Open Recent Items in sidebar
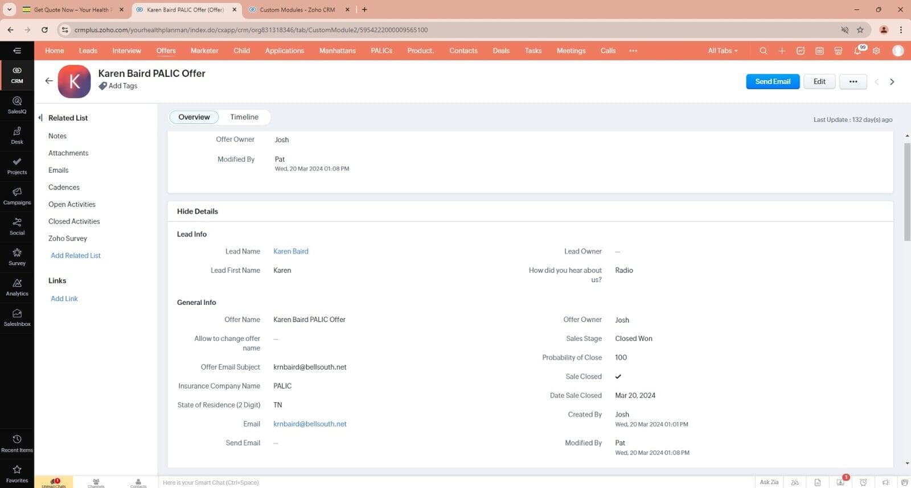911x488 pixels. coord(17,444)
